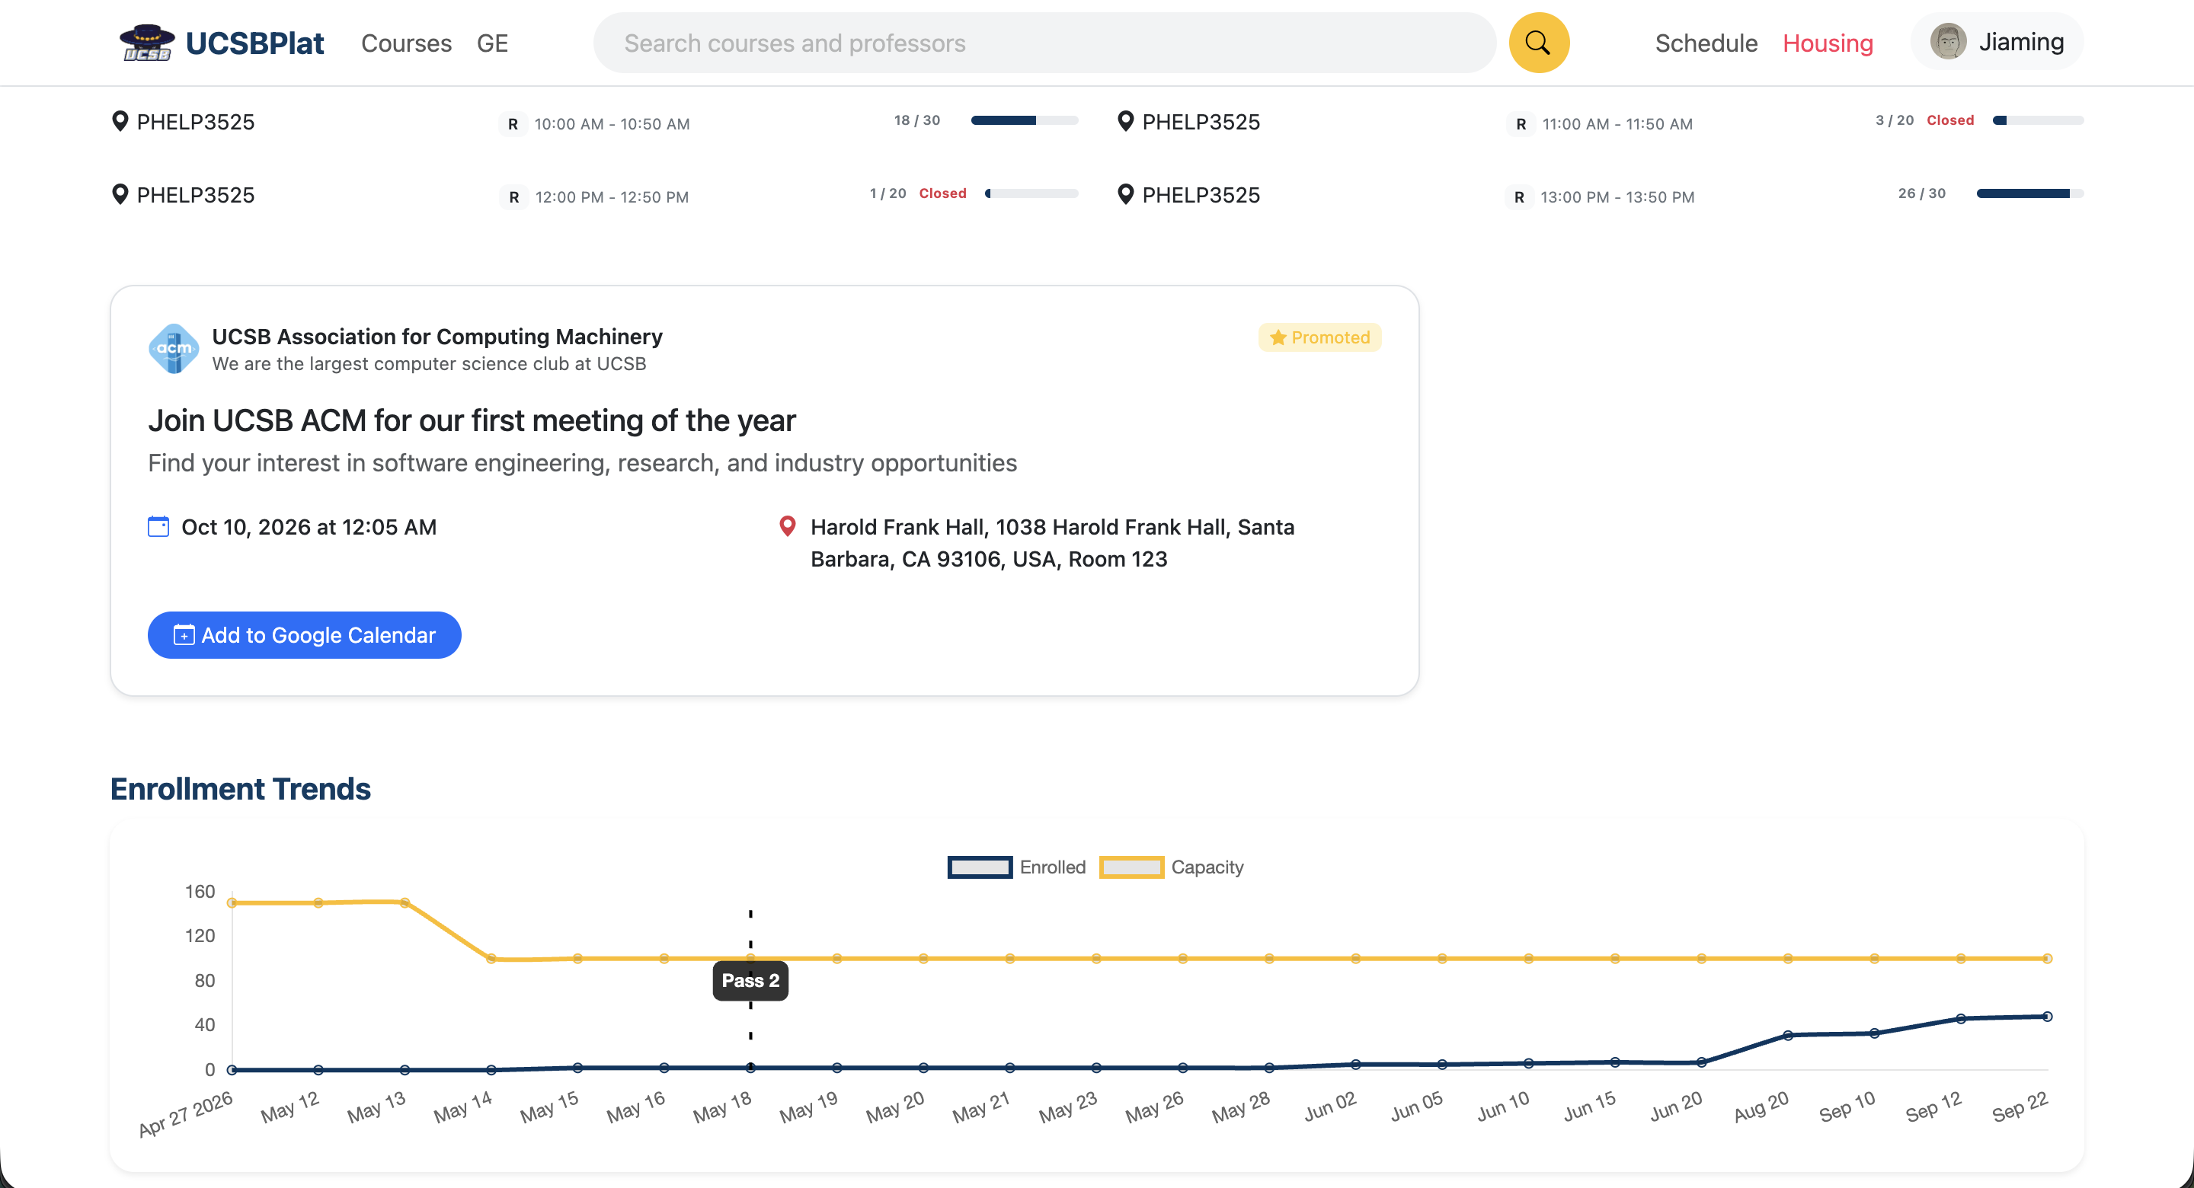Toggle the Enrolled series in chart legend

pyautogui.click(x=1016, y=867)
